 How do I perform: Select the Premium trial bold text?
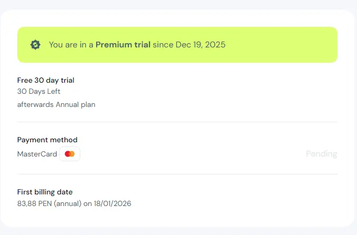(123, 45)
